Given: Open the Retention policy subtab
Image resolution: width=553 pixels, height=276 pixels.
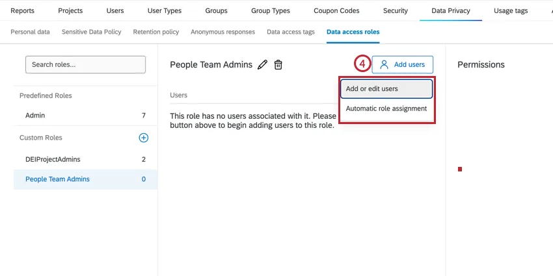Looking at the screenshot, I should click(156, 32).
